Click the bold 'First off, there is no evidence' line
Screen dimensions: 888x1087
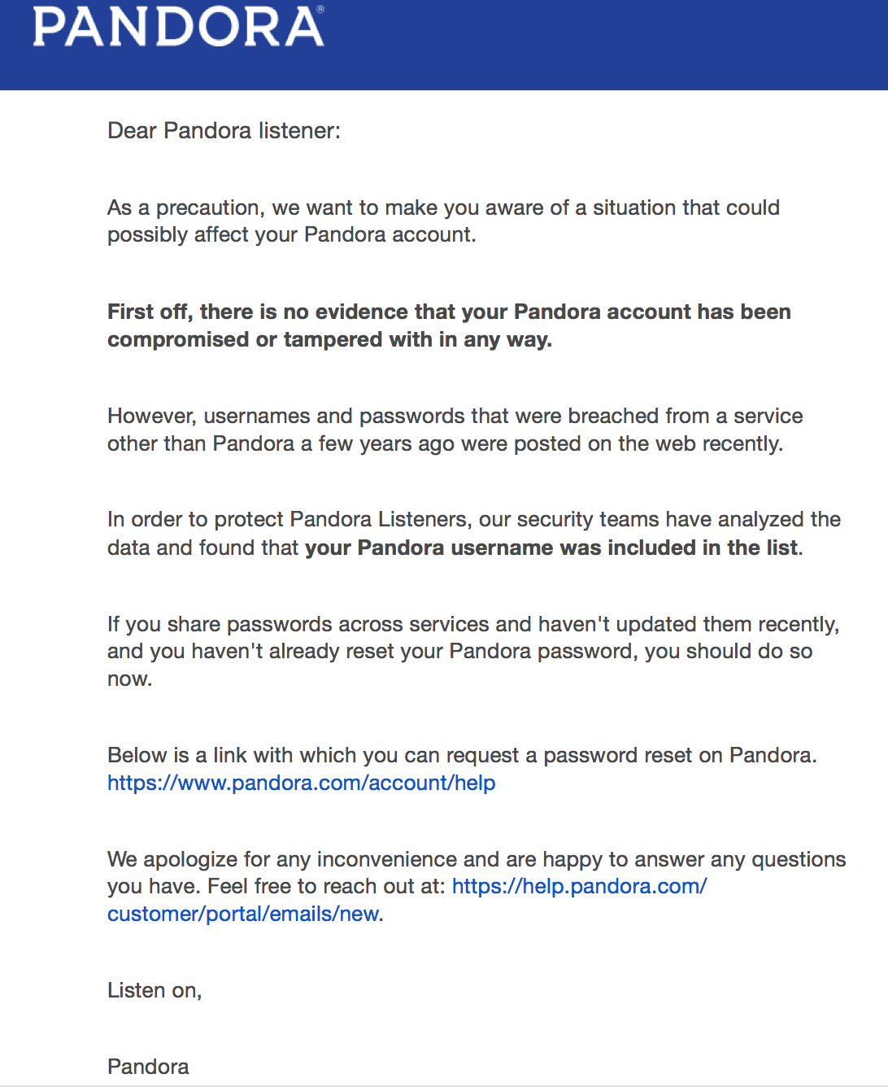pos(449,312)
